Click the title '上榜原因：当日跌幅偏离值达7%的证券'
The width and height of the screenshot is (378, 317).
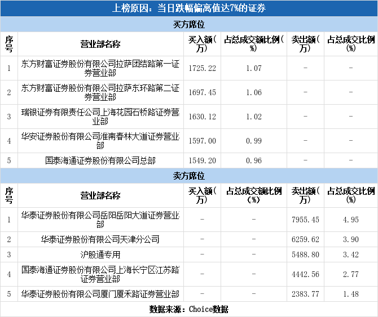click(189, 8)
